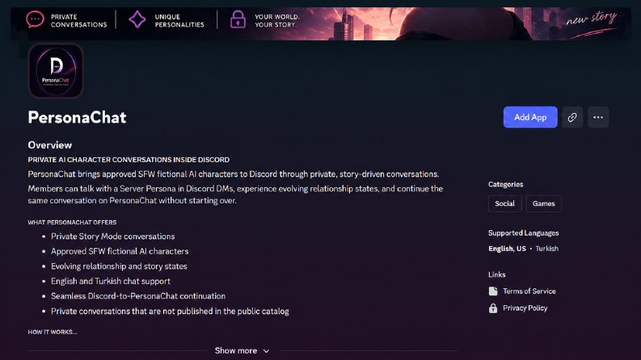Click 'Seamless Discord-to-PersonaChat continuation' bullet
Image resolution: width=641 pixels, height=360 pixels.
[138, 296]
